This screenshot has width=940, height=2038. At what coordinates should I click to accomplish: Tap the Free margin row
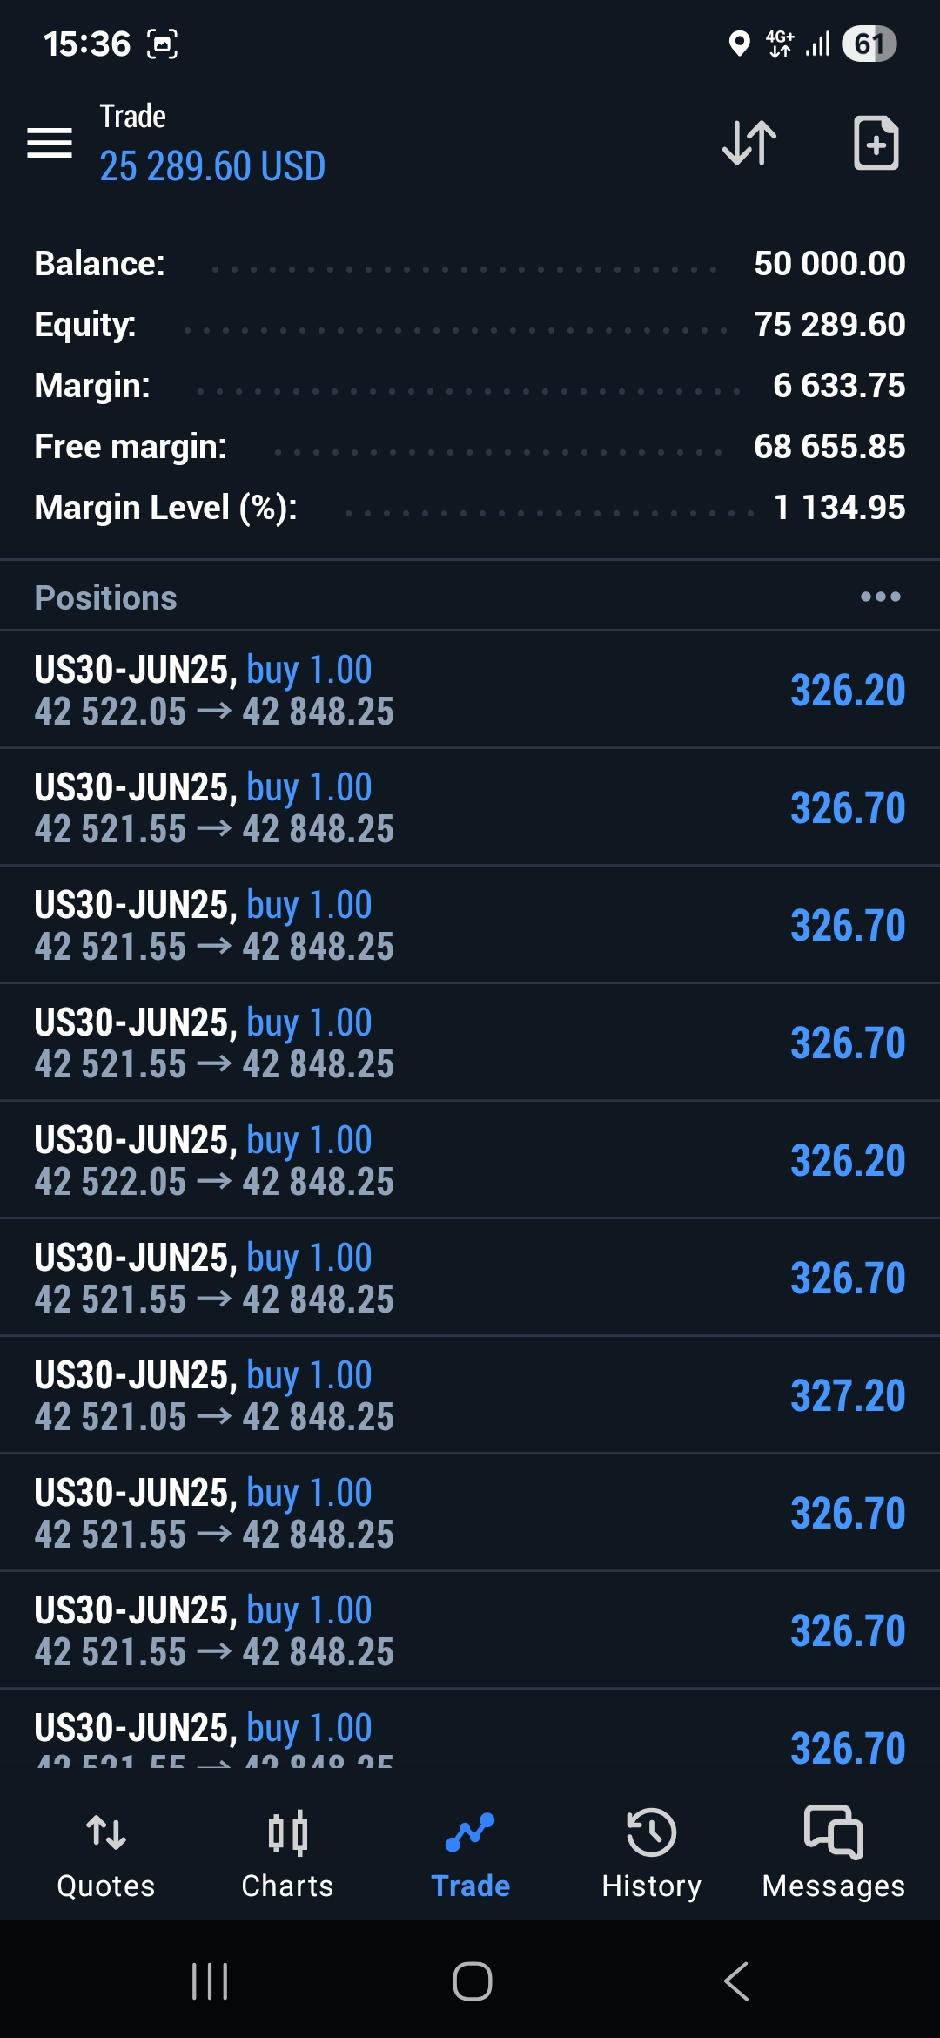(x=470, y=447)
